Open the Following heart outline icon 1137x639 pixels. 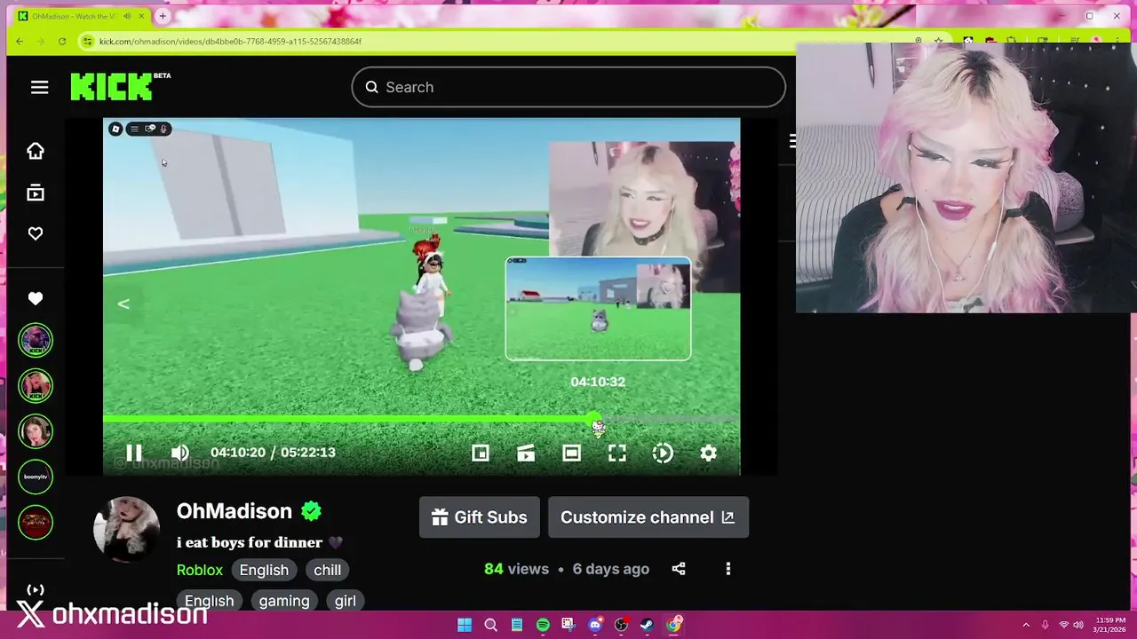pyautogui.click(x=36, y=233)
